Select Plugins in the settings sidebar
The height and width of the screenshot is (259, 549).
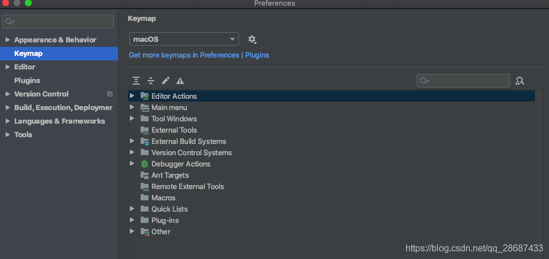[27, 81]
